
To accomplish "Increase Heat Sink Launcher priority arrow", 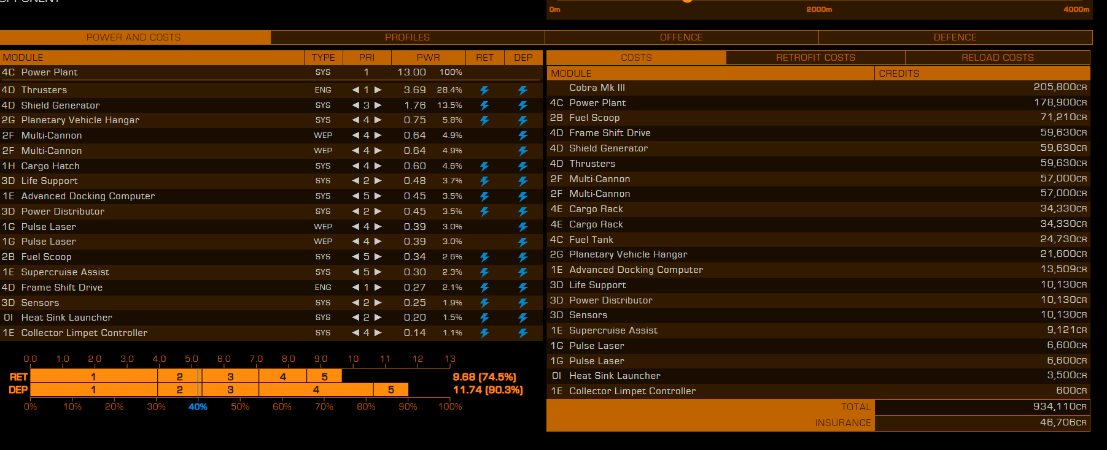I will click(x=378, y=318).
